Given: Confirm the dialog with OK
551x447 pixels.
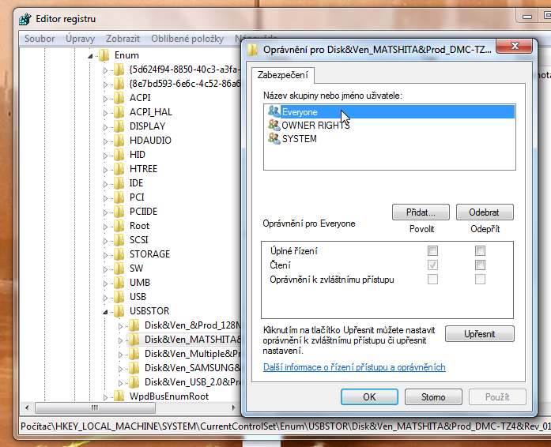Looking at the screenshot, I should [x=369, y=396].
